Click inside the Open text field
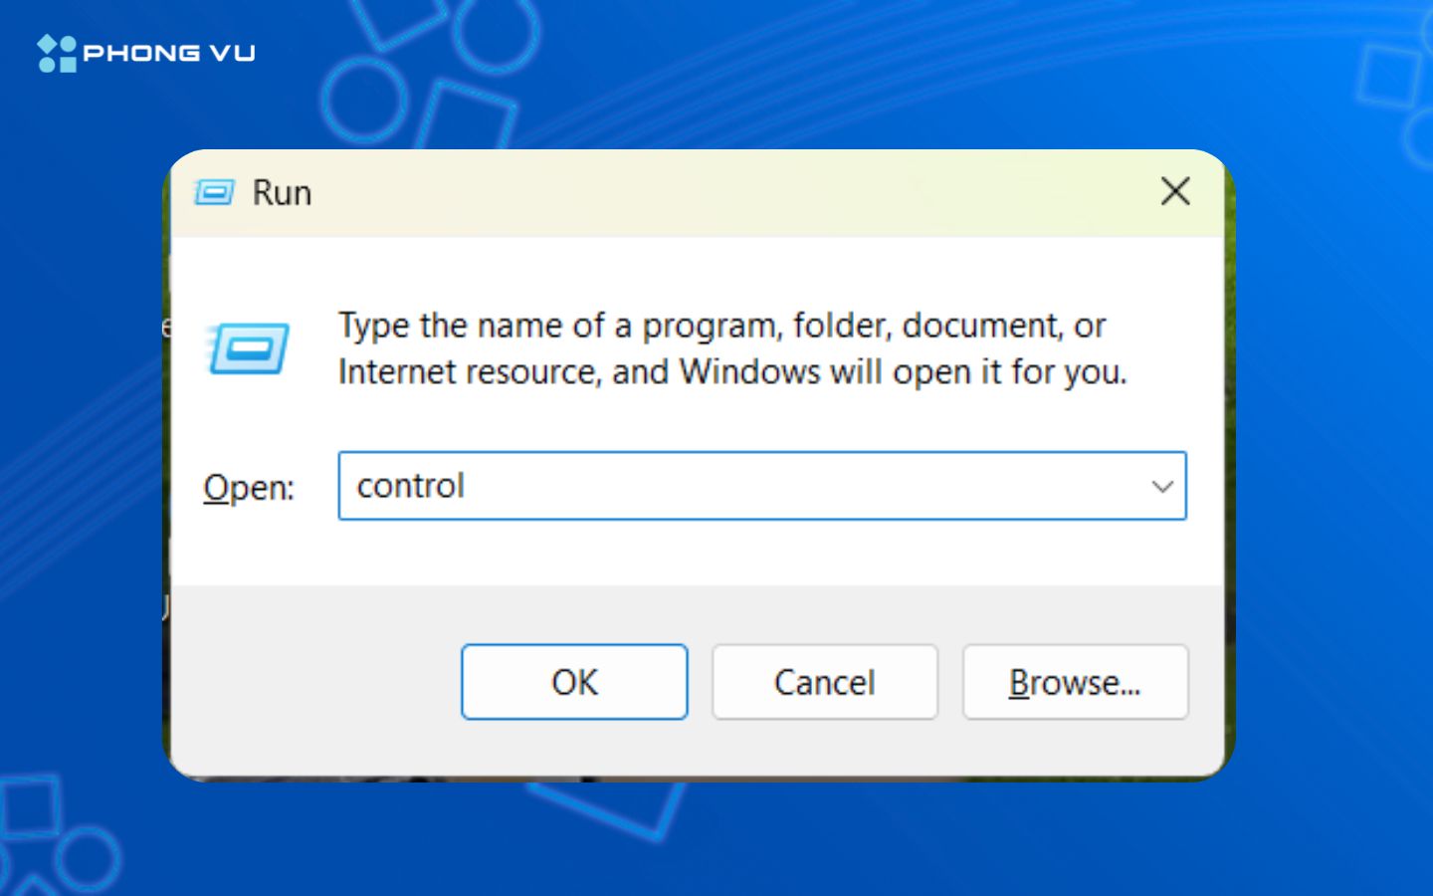 click(697, 487)
